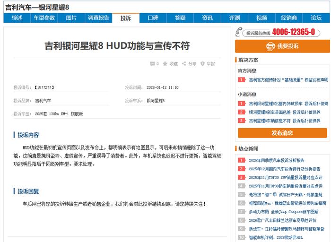The width and height of the screenshot is (331, 242).
Task: Open the 综述 overview tab
Action: 17,18
